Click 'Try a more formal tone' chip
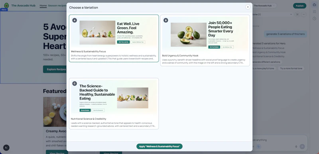 pos(291,68)
